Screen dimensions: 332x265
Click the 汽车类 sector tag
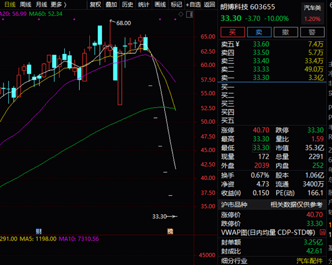(x=312, y=8)
